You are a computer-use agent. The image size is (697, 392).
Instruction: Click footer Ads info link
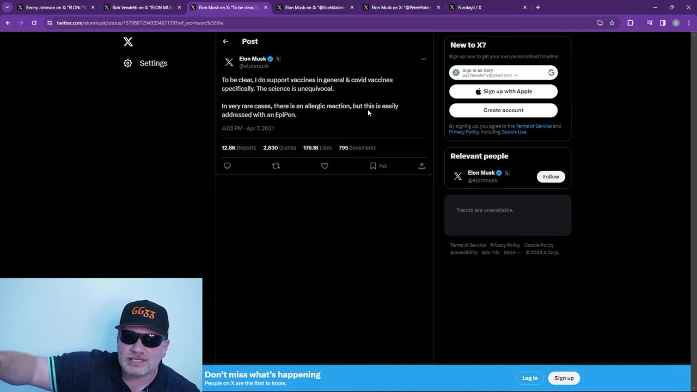click(491, 253)
